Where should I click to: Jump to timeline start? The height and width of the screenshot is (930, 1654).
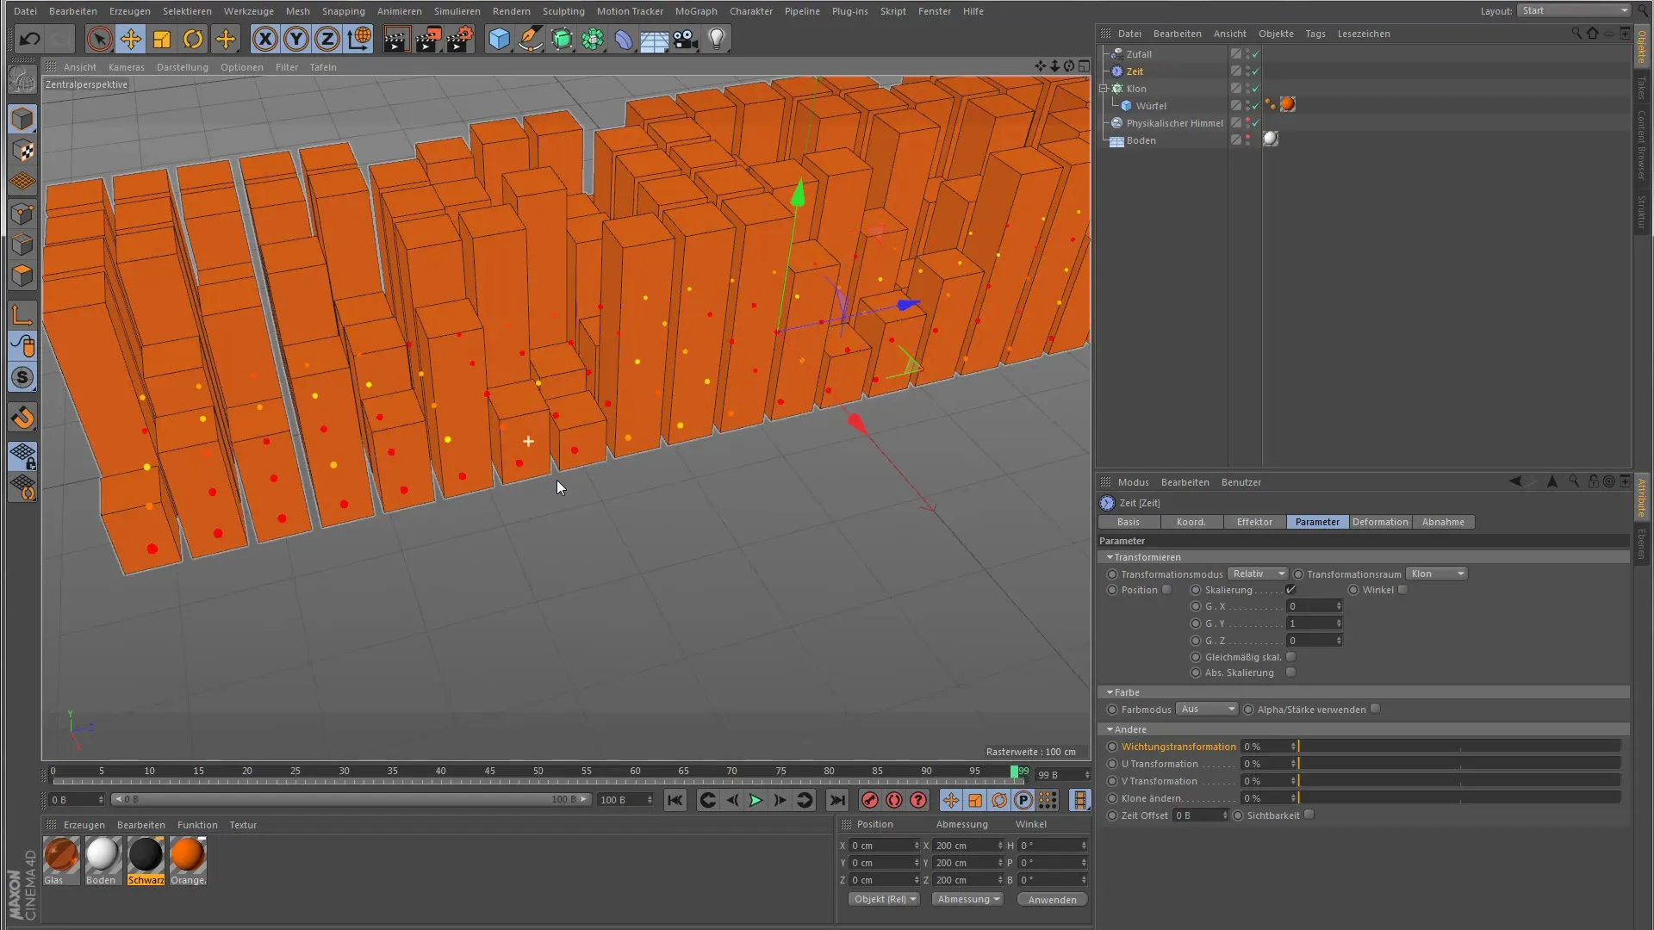675,800
